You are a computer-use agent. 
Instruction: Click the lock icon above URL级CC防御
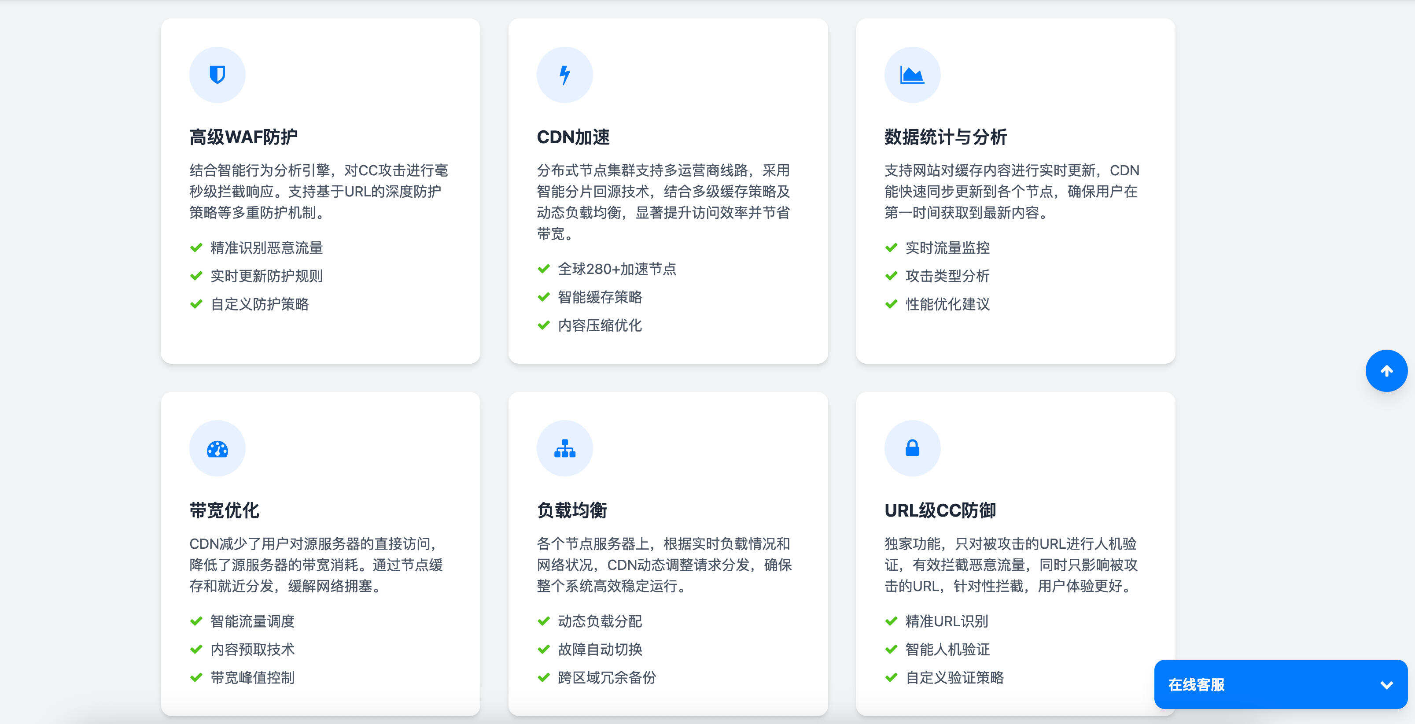[912, 448]
